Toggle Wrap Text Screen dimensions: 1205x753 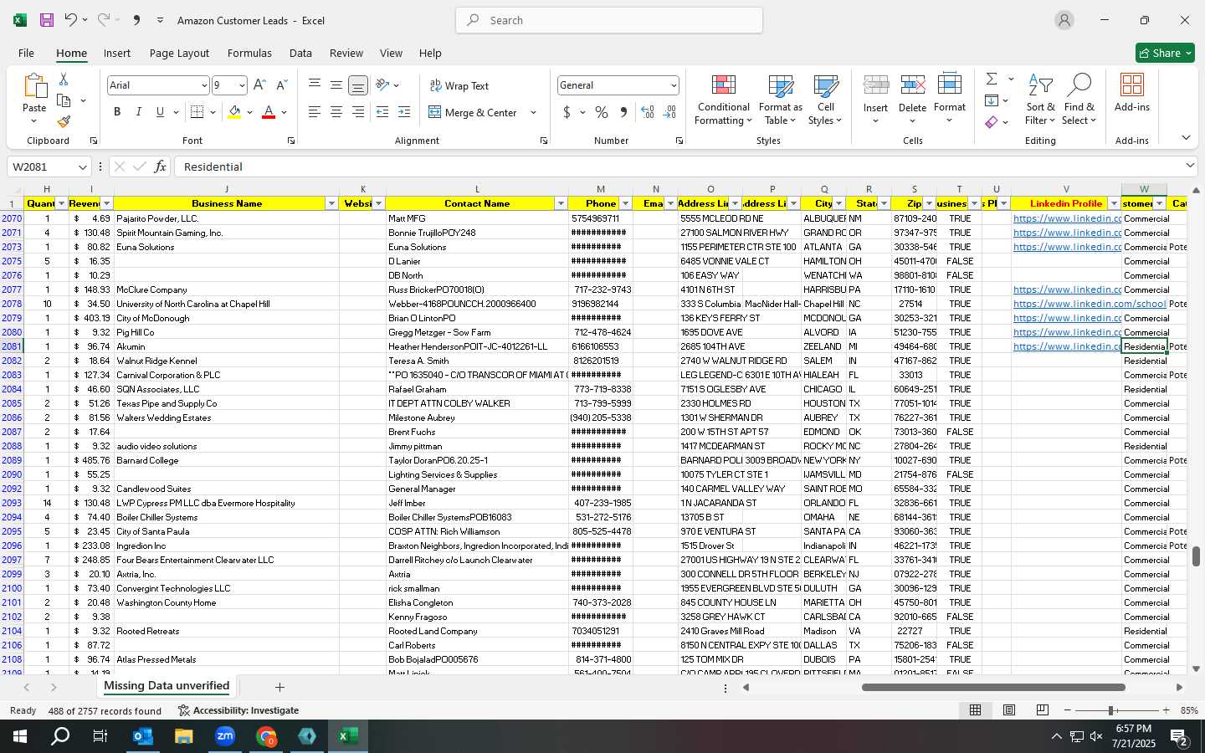pos(459,85)
